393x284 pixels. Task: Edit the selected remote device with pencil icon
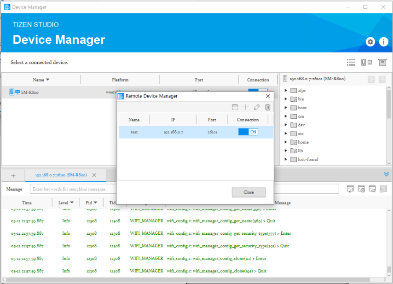click(257, 107)
